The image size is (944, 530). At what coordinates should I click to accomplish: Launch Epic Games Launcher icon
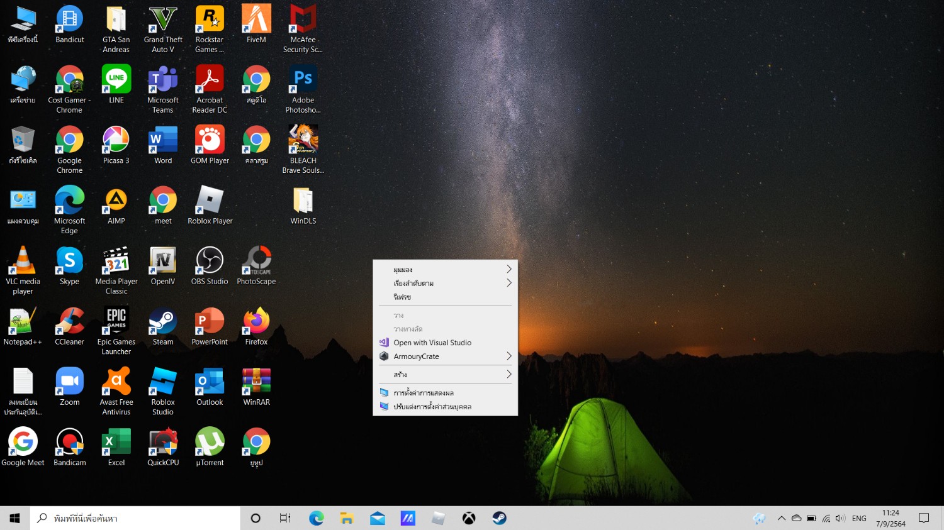(116, 331)
